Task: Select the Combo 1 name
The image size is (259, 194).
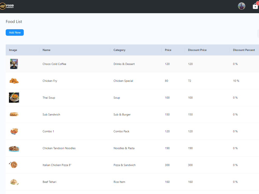Action: pyautogui.click(x=48, y=131)
